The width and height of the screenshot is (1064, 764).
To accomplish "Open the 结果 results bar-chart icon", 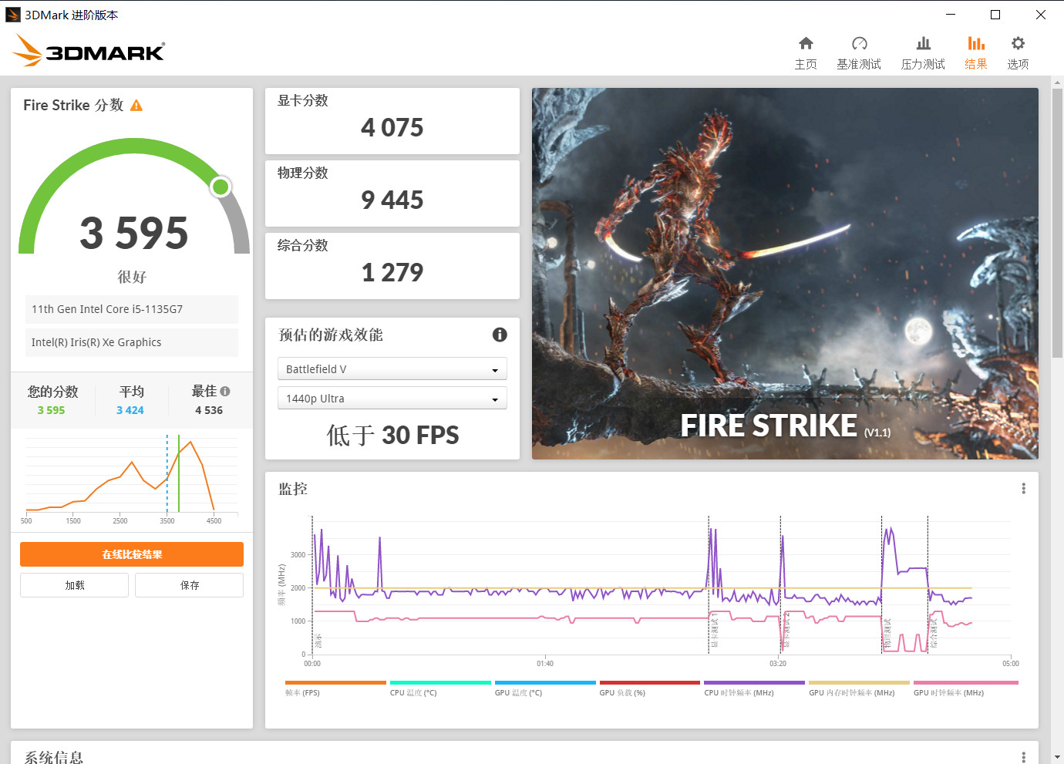I will [x=976, y=43].
